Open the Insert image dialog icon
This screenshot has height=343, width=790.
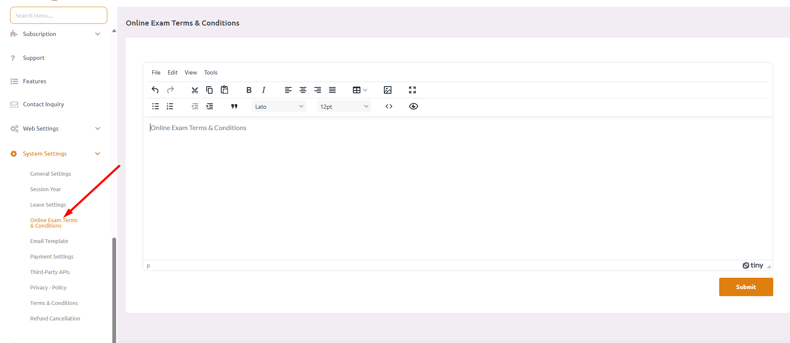pyautogui.click(x=387, y=90)
